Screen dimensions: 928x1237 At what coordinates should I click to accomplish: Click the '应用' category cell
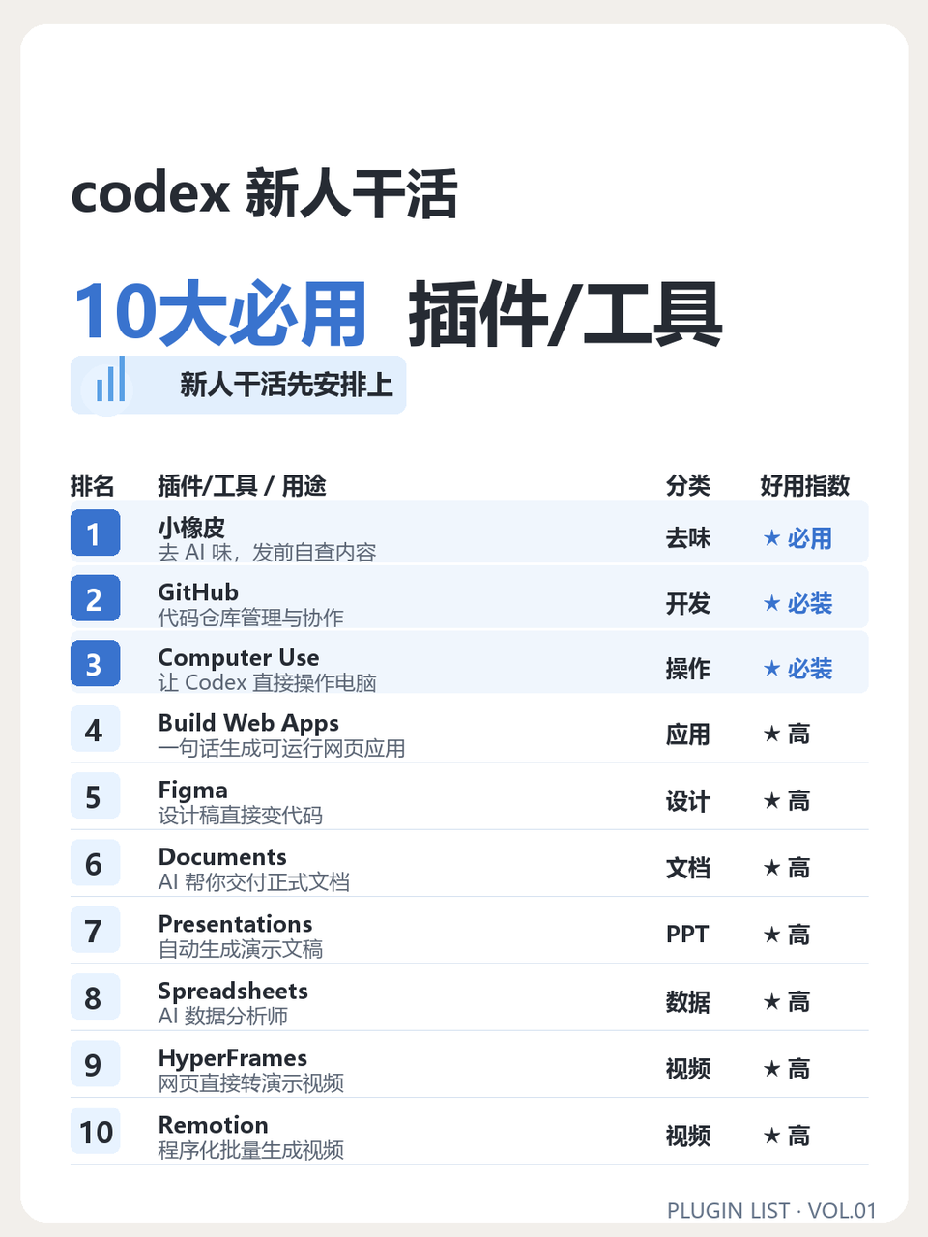point(687,734)
